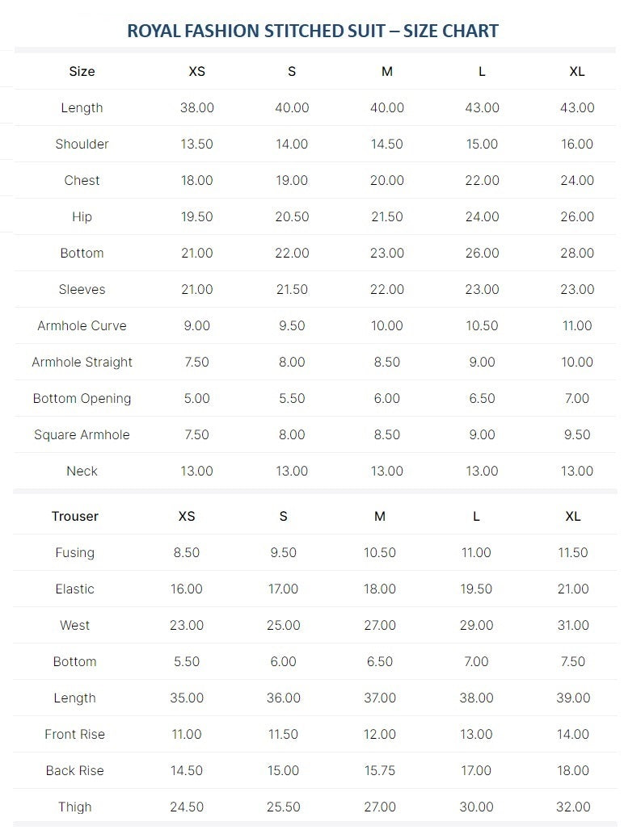Click the Fusing row label
The image size is (624, 830).
(74, 552)
